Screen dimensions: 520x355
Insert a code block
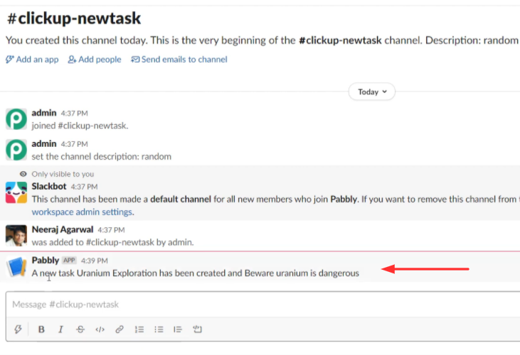[x=197, y=329]
